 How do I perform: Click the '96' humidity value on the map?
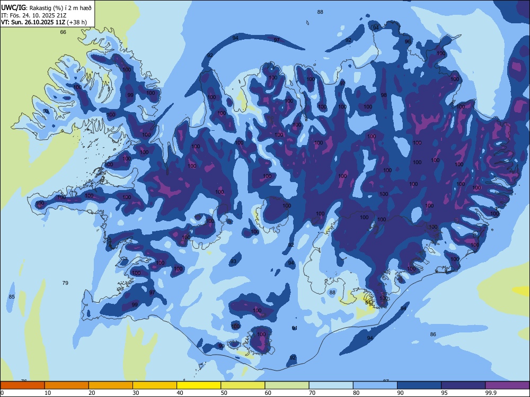click(x=408, y=41)
